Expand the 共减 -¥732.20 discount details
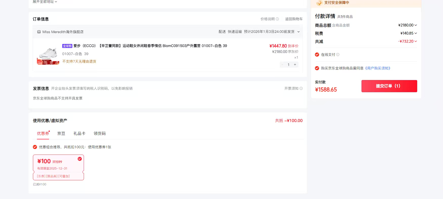The height and width of the screenshot is (199, 443). [x=416, y=41]
